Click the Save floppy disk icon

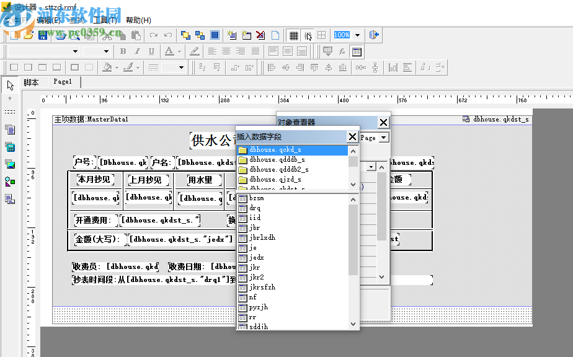coord(43,35)
